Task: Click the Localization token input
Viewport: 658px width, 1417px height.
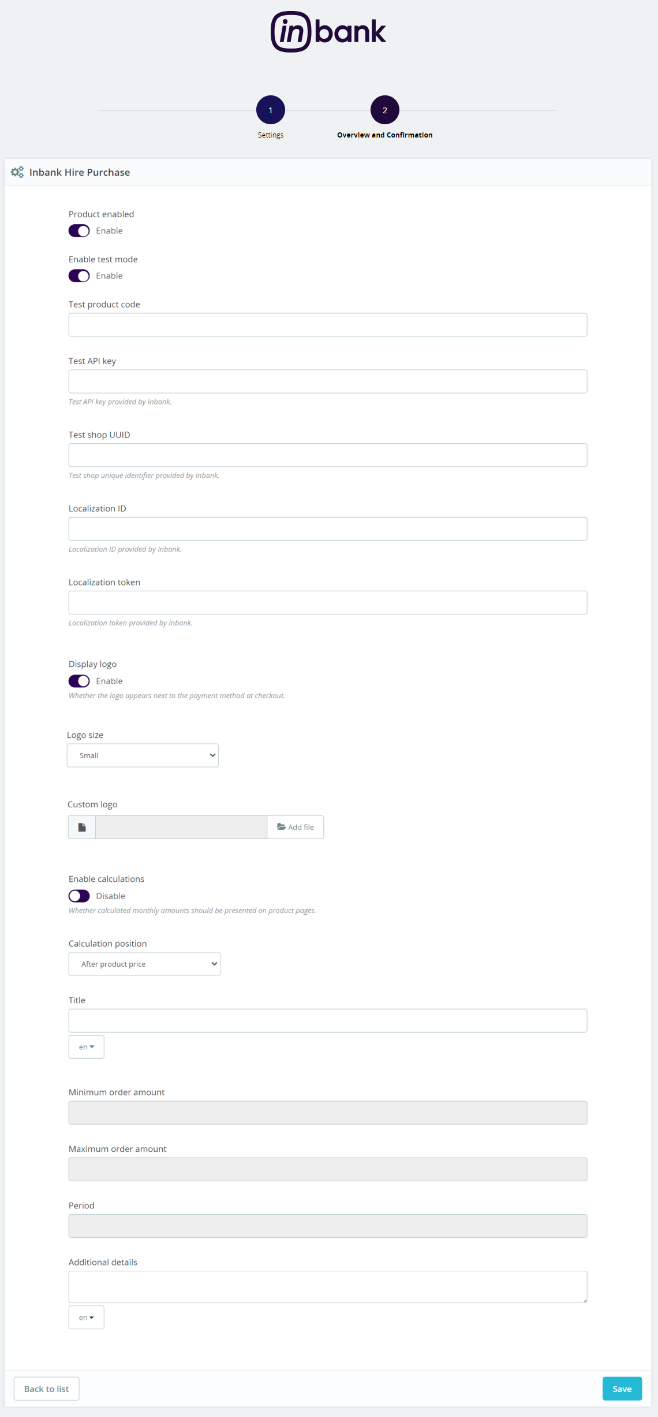Action: click(327, 602)
